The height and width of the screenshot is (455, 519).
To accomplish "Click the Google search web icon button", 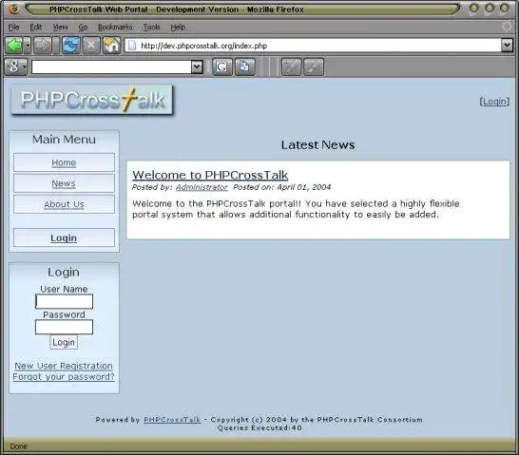I will click(222, 66).
